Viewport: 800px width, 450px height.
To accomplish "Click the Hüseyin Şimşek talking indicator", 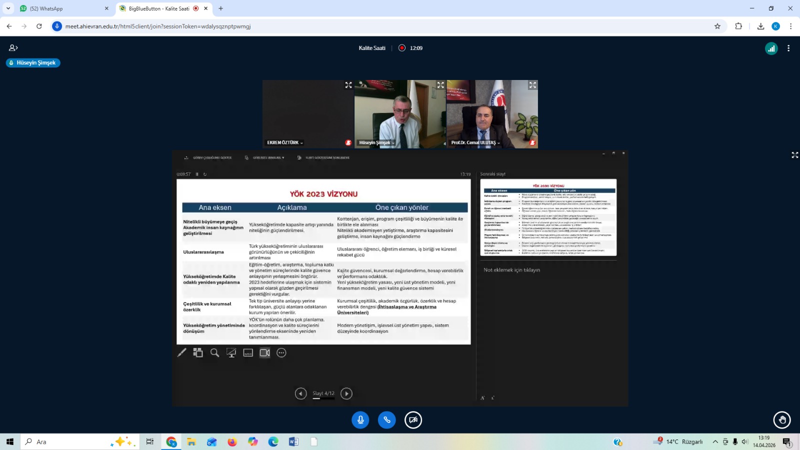I will [x=33, y=63].
